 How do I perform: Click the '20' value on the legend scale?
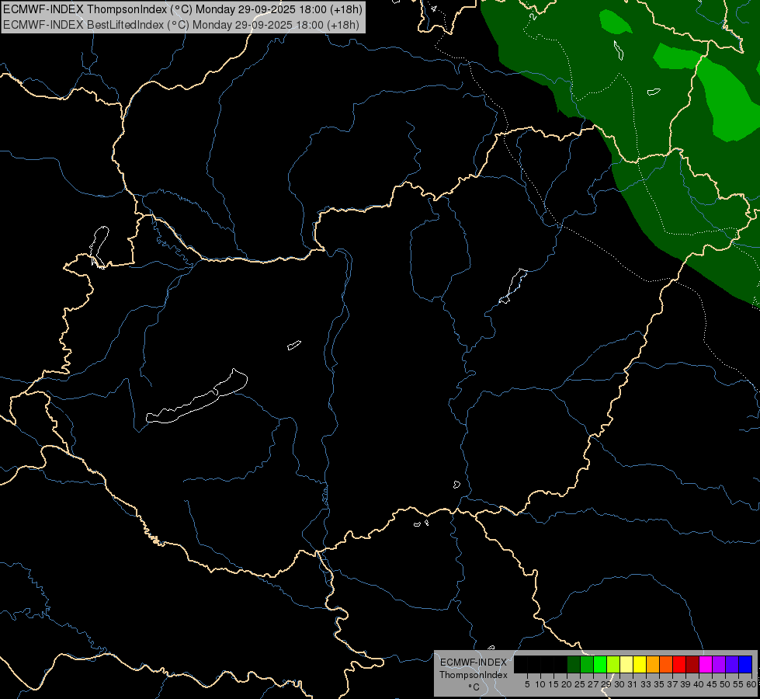(x=567, y=684)
